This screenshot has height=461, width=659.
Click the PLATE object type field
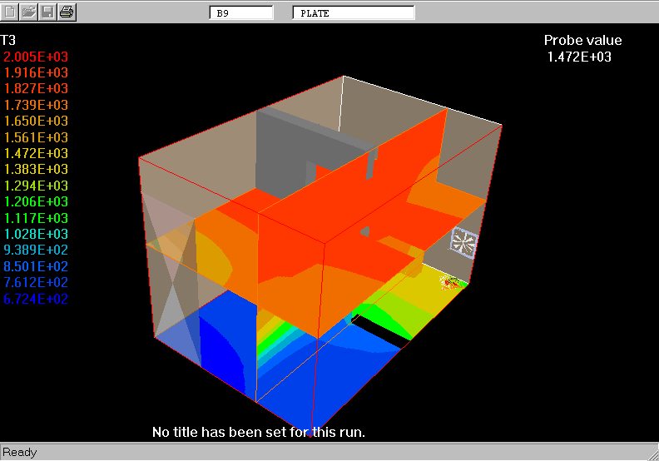[354, 13]
